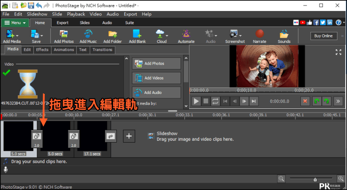This screenshot has width=347, height=190.
Task: Click the Narrate record icon
Action: (x=260, y=34)
